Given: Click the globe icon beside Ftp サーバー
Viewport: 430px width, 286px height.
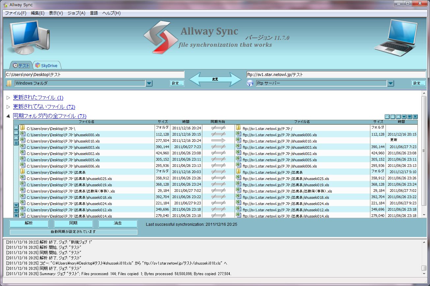Looking at the screenshot, I should point(250,83).
